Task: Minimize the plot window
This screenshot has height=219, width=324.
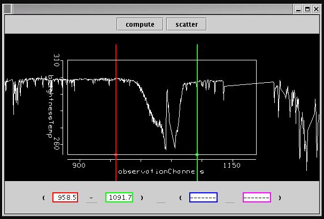Action: point(298,9)
